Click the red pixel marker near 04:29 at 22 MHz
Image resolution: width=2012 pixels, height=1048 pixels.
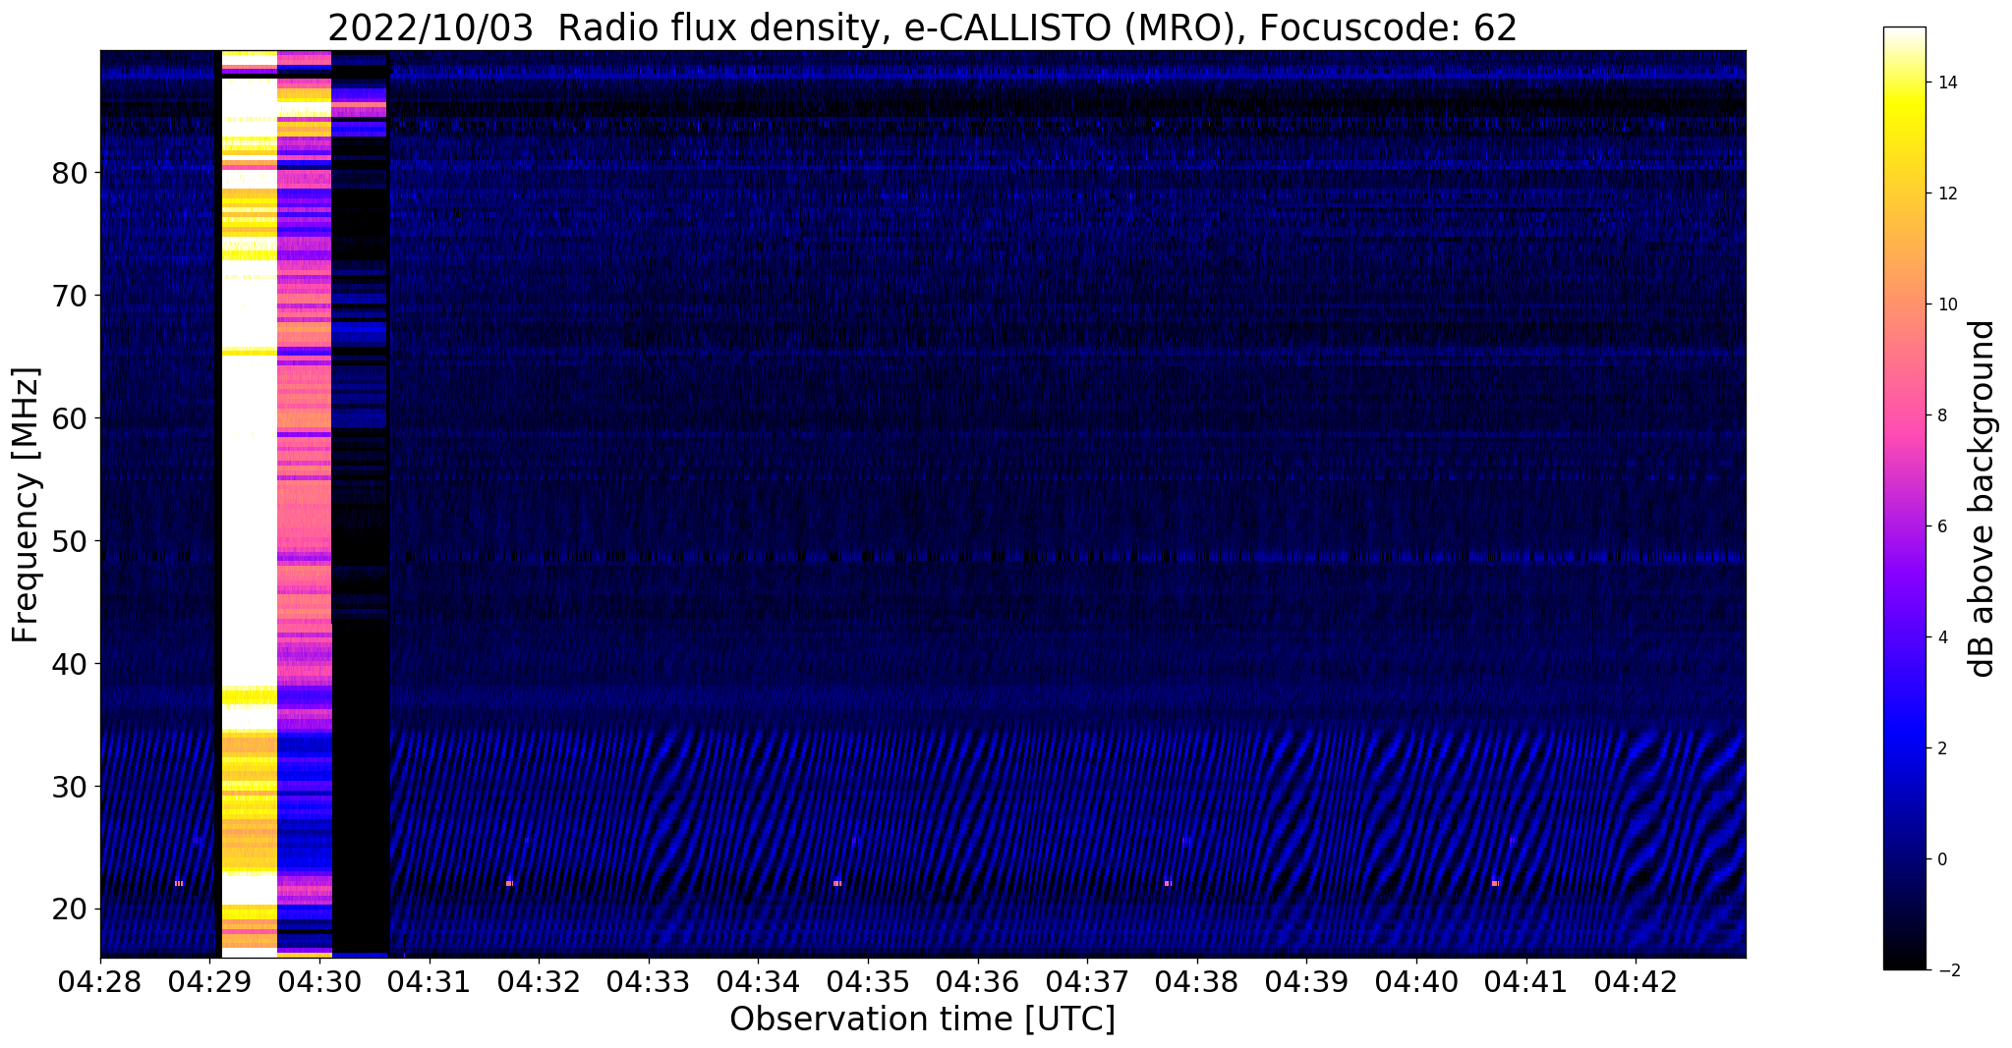(x=179, y=884)
